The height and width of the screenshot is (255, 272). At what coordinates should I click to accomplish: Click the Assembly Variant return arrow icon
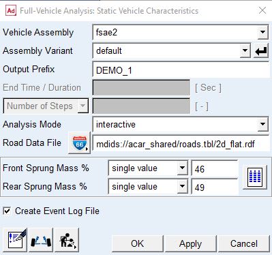[x=261, y=51]
